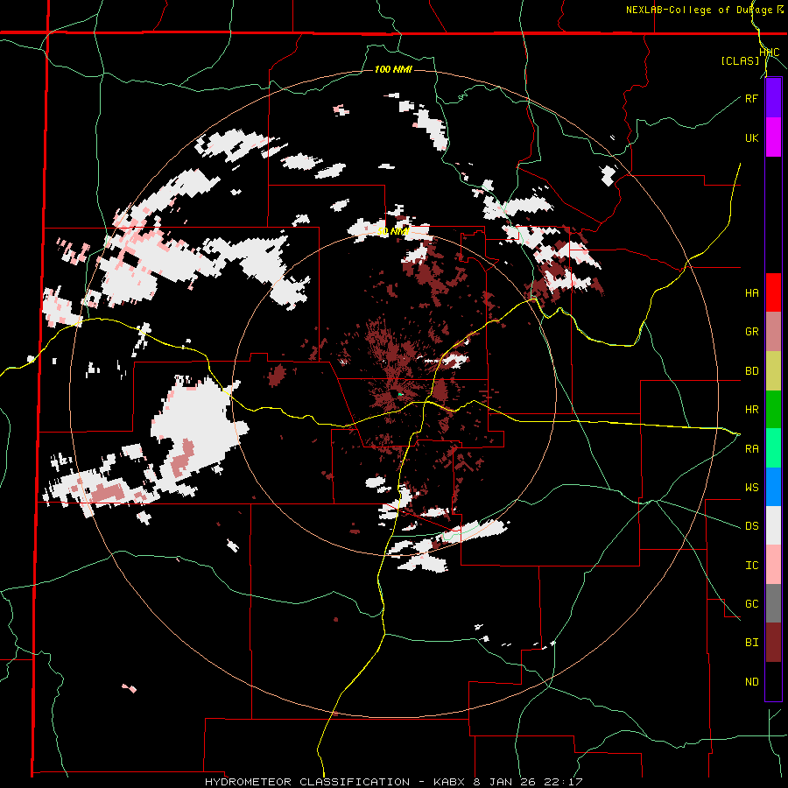This screenshot has width=788, height=788.
Task: Select the BI biological brown swatch
Action: click(773, 643)
